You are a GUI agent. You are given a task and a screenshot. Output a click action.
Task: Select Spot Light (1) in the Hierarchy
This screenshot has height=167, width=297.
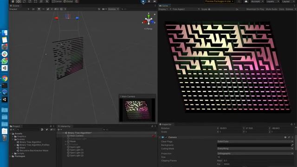pyautogui.click(x=77, y=150)
